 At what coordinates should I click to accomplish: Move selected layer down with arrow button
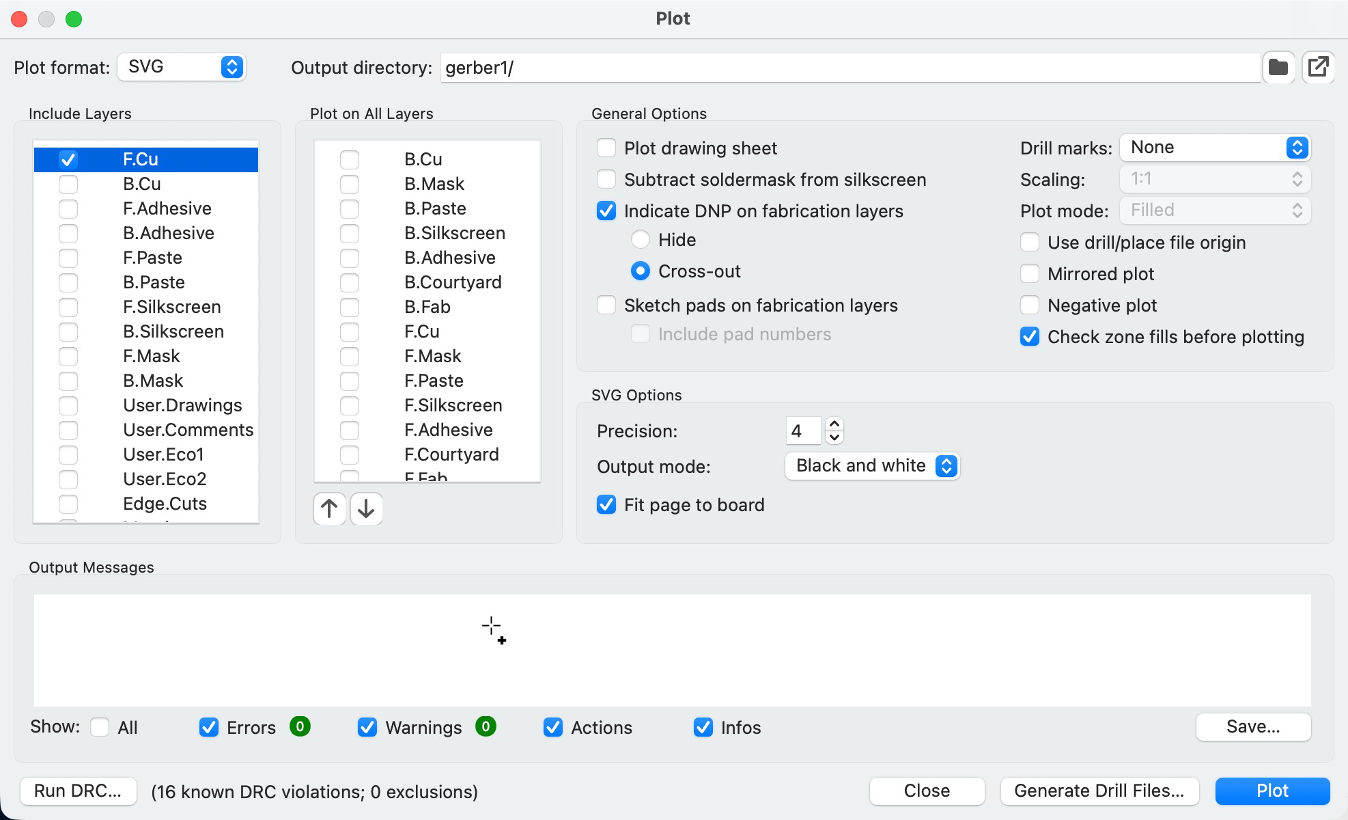[x=366, y=509]
